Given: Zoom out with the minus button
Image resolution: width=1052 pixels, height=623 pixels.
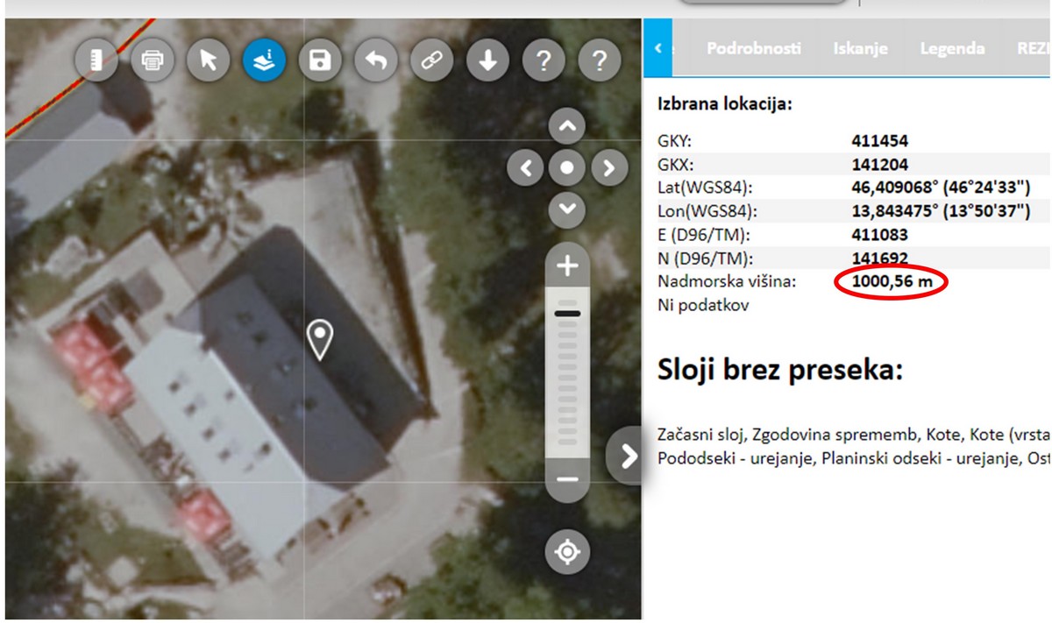Looking at the screenshot, I should coord(567,479).
